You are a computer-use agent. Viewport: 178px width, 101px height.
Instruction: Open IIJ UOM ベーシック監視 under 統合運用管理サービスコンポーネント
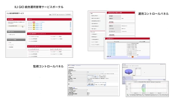pos(56,37)
